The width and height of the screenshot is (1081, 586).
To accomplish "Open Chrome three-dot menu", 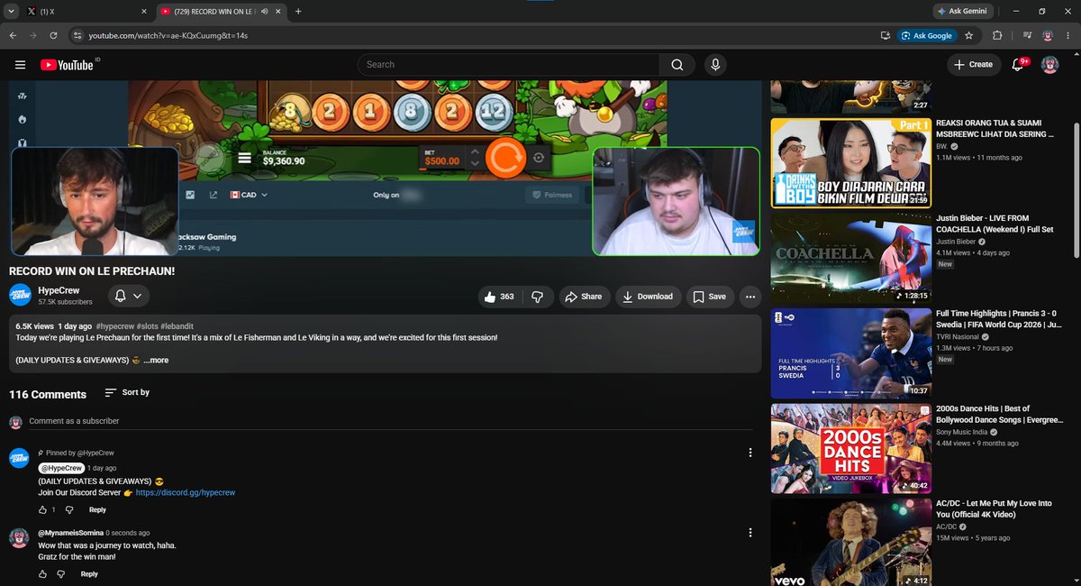I will point(1068,36).
